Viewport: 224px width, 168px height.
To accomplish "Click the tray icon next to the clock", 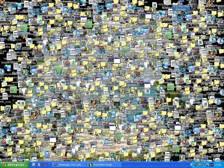I will click(211, 165).
